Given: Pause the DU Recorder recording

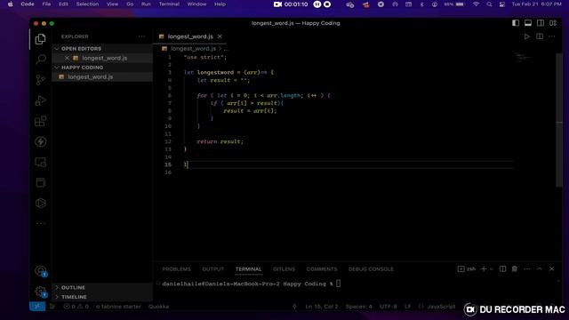Looking at the screenshot, I should pyautogui.click(x=317, y=4).
